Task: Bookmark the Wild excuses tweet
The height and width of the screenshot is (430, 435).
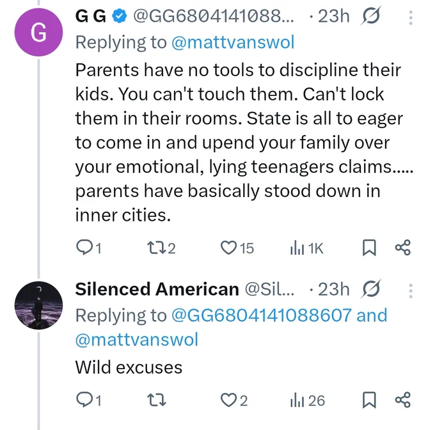Action: point(369,400)
